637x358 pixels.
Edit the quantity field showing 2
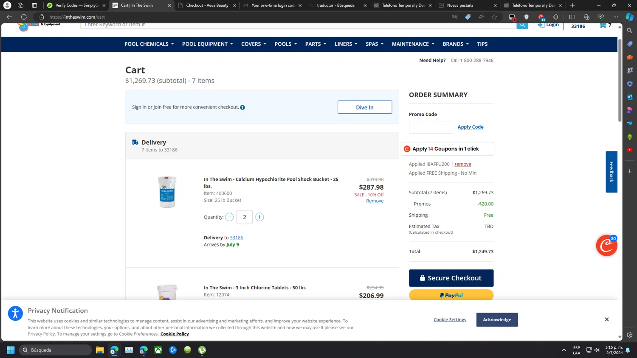pos(244,217)
